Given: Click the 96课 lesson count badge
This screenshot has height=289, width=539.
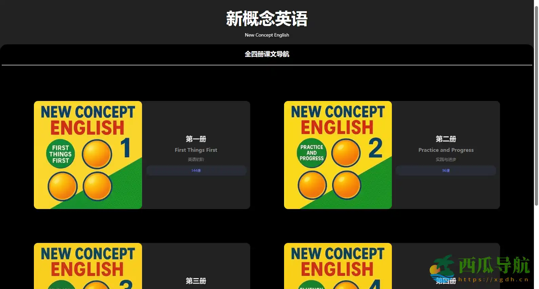Looking at the screenshot, I should tap(446, 170).
